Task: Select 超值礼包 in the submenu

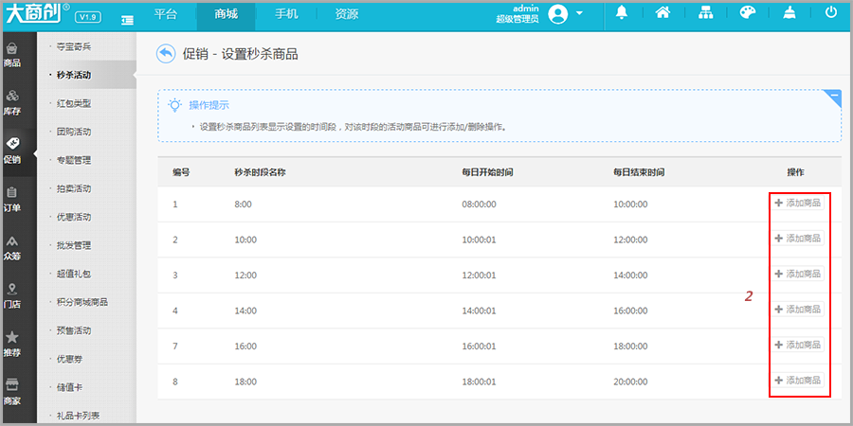Action: point(74,274)
